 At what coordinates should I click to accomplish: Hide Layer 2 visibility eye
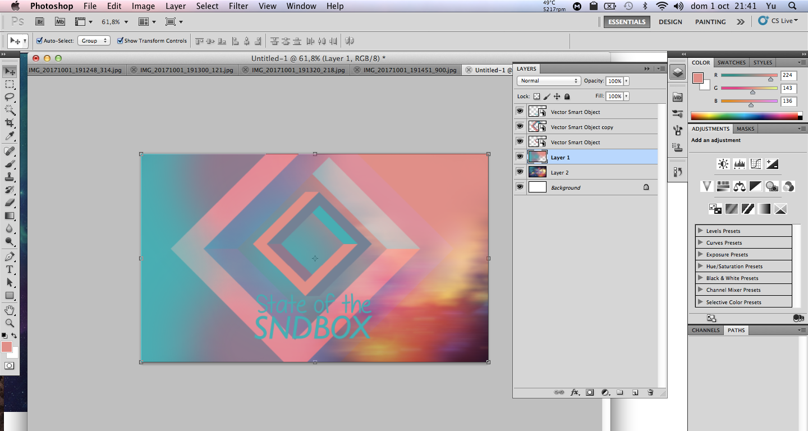pyautogui.click(x=520, y=172)
